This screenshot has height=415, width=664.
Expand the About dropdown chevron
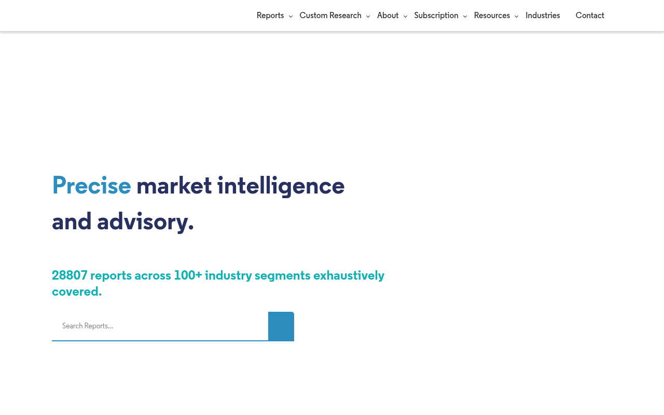coord(405,17)
